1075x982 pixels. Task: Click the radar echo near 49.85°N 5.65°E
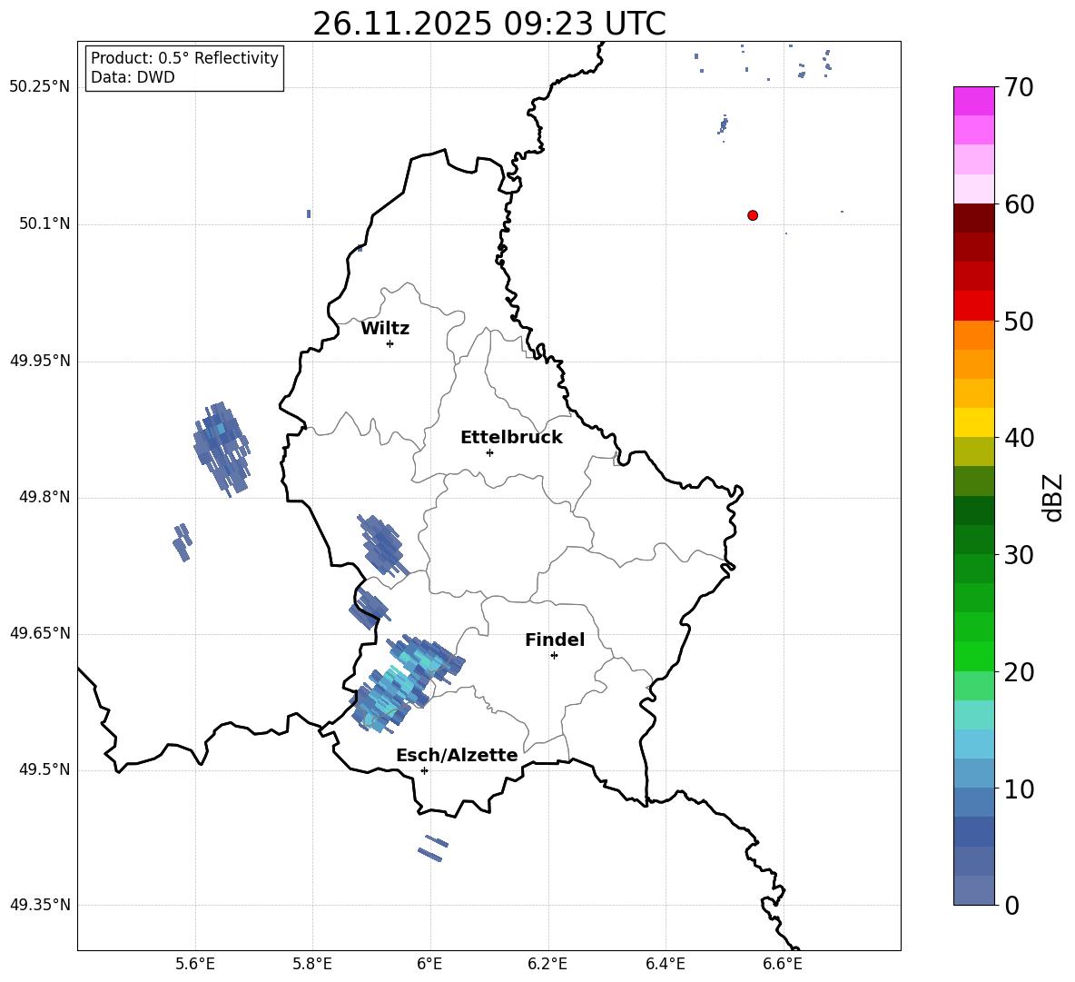pos(222,448)
